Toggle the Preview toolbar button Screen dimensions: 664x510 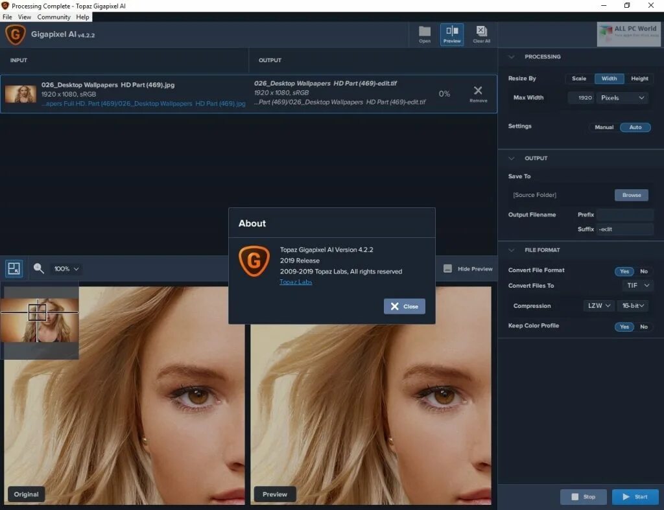(452, 34)
